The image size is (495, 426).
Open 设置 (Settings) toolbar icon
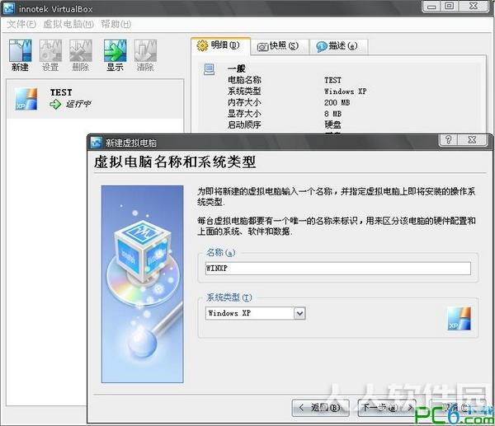coord(50,50)
